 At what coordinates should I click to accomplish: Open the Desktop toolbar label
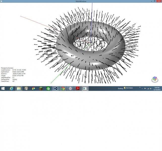pyautogui.click(x=120, y=89)
